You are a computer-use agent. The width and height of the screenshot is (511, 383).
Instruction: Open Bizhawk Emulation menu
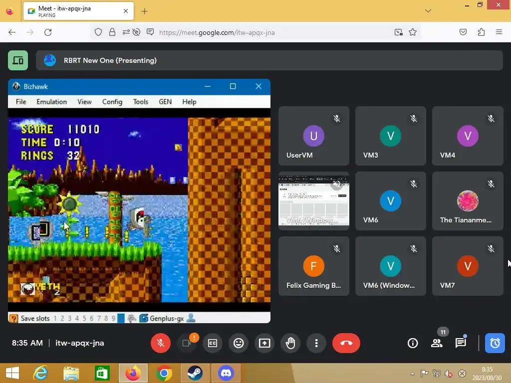[51, 102]
